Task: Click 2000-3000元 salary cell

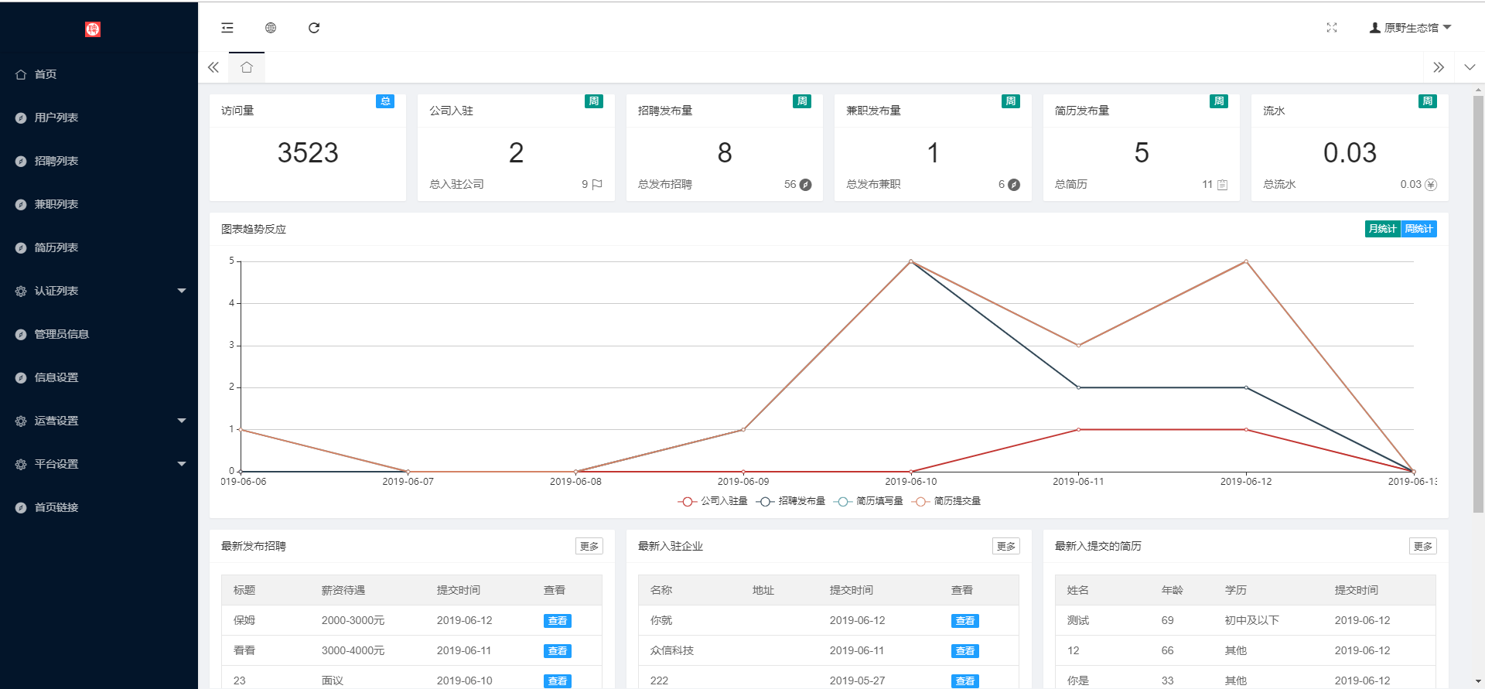Action: [353, 620]
